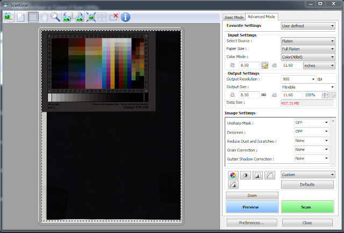Click the input width icon in Input Settings
Viewport: 344px width, 233px height.
[232, 65]
